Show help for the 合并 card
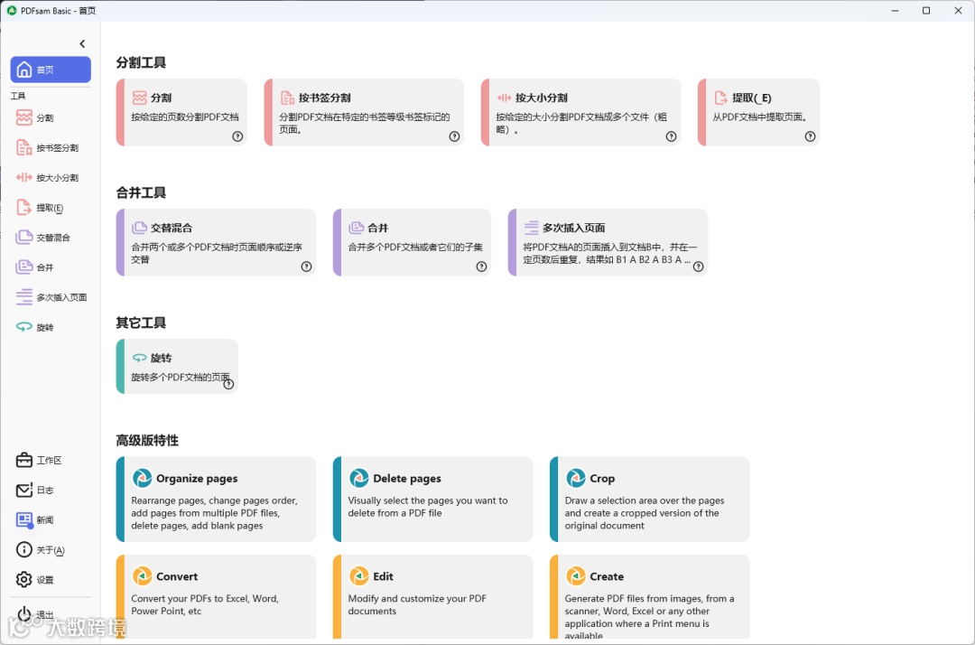The width and height of the screenshot is (975, 645). point(481,266)
